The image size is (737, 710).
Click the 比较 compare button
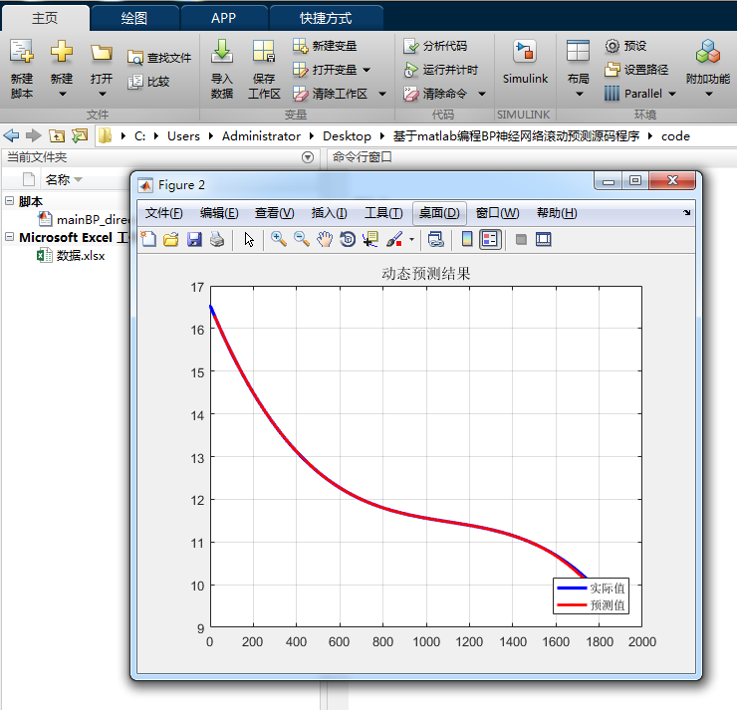click(148, 82)
